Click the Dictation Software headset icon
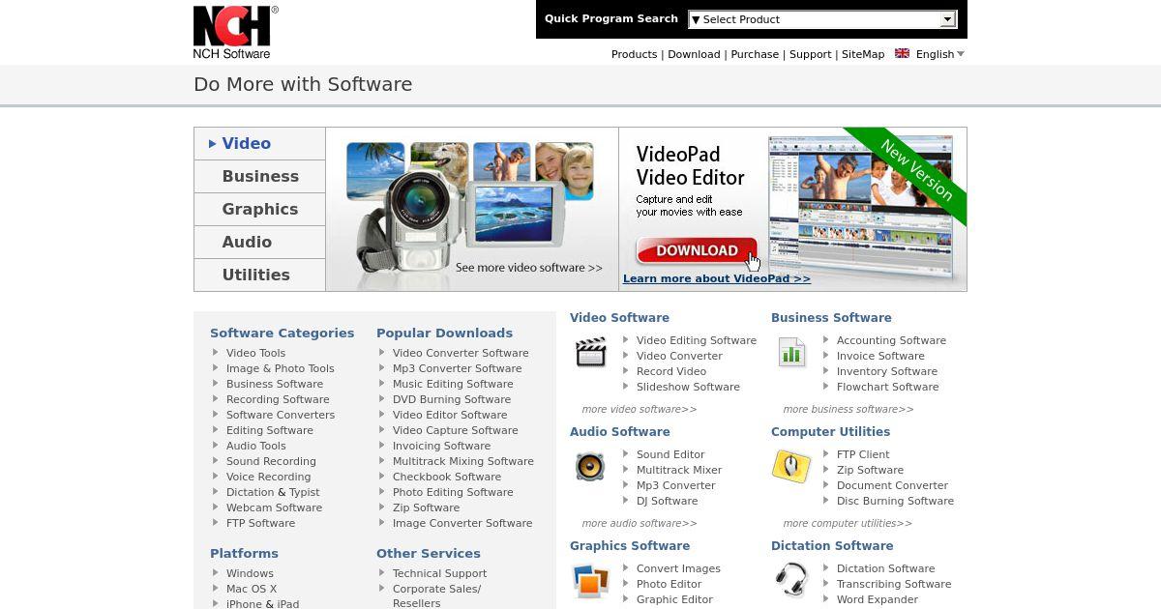This screenshot has height=609, width=1161. pos(791,580)
